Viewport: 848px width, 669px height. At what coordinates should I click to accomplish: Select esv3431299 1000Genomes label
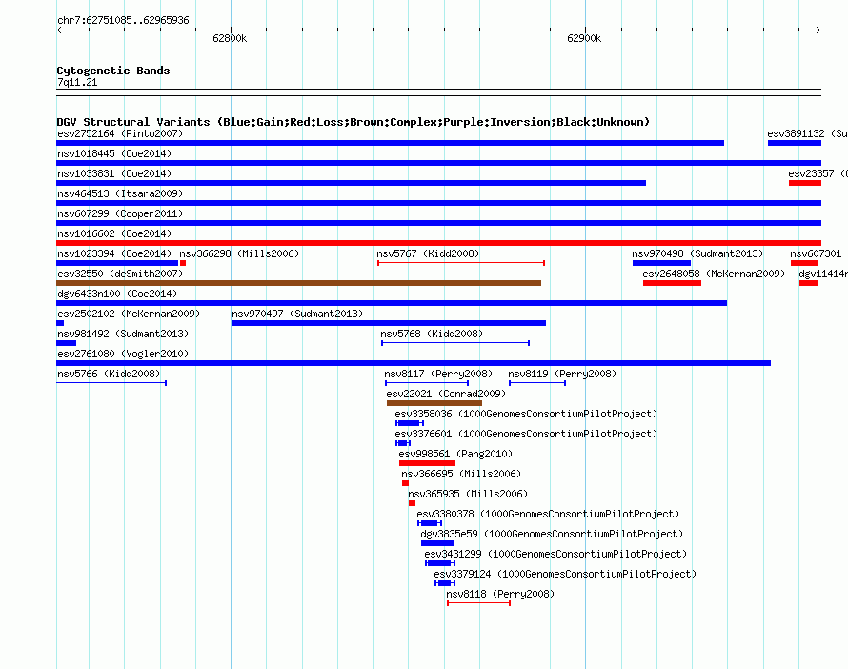click(555, 554)
